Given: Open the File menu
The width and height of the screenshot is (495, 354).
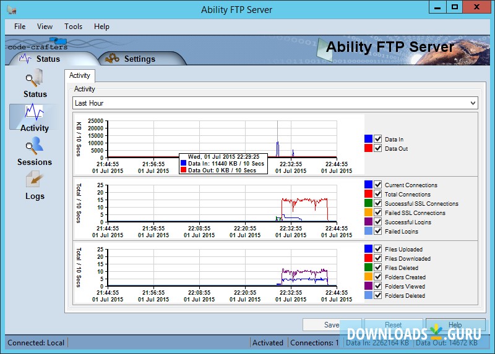Looking at the screenshot, I should 20,27.
